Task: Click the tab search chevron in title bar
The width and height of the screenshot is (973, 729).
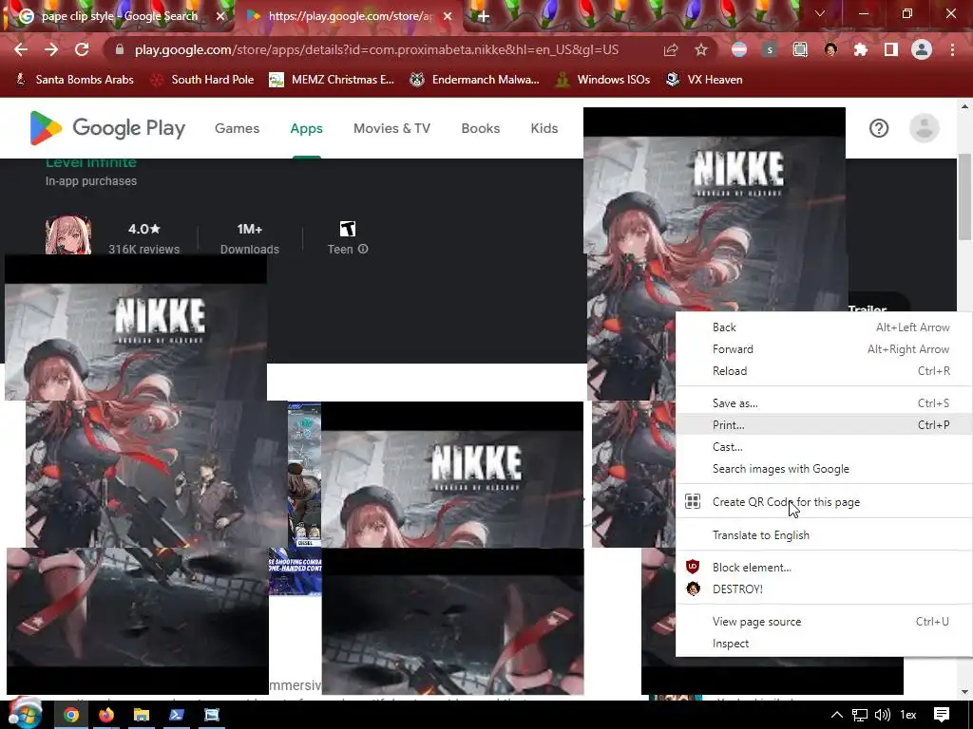Action: 820,13
